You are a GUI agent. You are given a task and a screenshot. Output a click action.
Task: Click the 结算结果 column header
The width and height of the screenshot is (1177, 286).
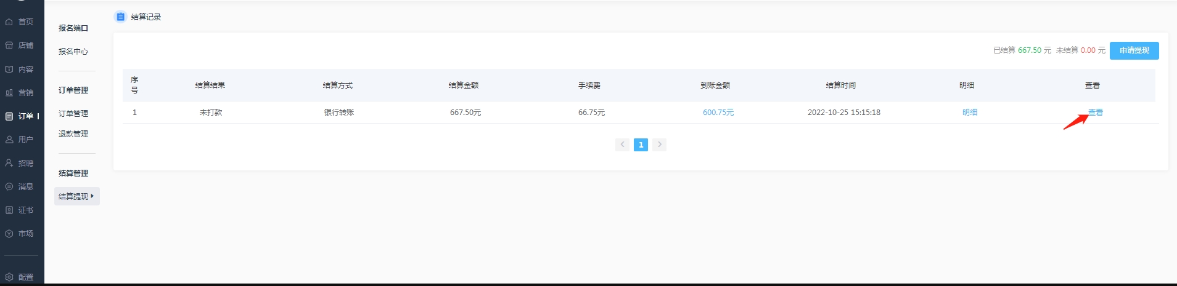coord(210,85)
